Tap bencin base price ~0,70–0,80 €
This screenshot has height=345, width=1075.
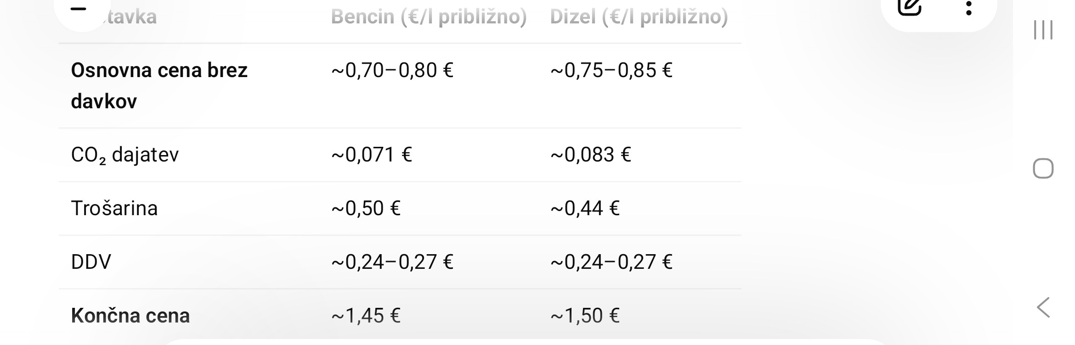pyautogui.click(x=392, y=70)
